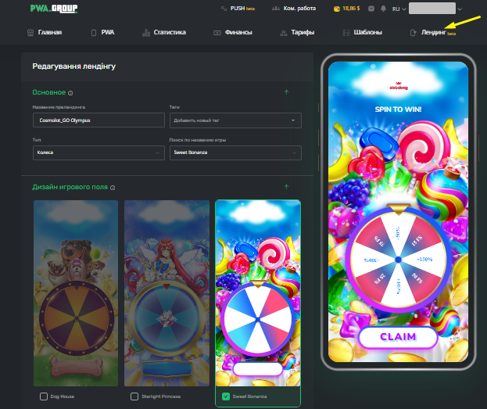The height and width of the screenshot is (409, 487).
Task: Open Ком. работа team menu
Action: (x=293, y=9)
